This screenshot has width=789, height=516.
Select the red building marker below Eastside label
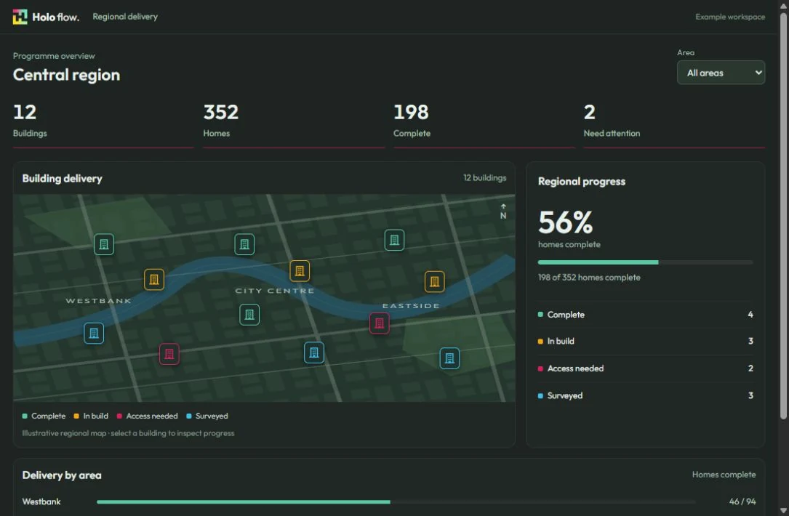click(380, 323)
